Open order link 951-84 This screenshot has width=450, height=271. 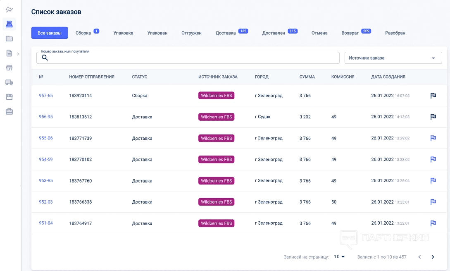coord(46,223)
